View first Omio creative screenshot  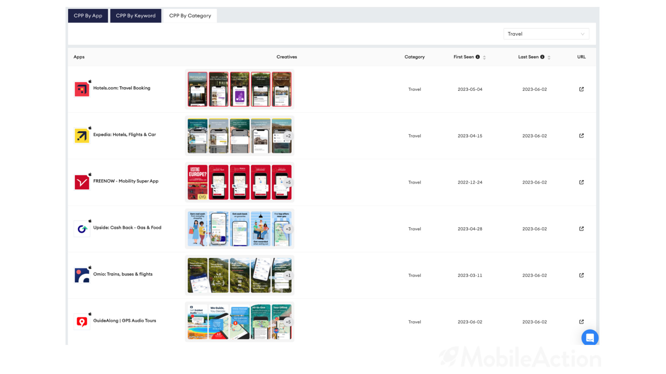coord(197,275)
